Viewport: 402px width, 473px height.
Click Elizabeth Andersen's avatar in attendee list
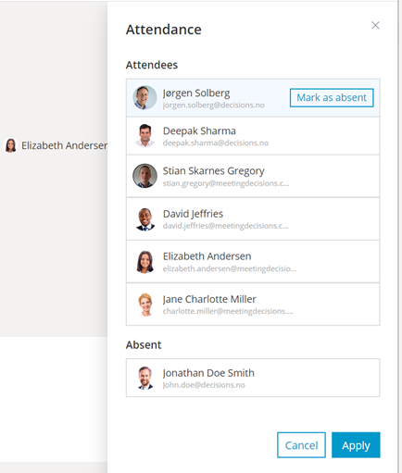[x=144, y=262]
